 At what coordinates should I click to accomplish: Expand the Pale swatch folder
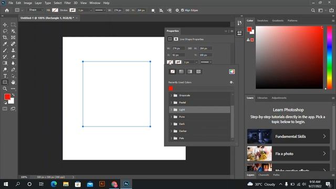pos(171,138)
